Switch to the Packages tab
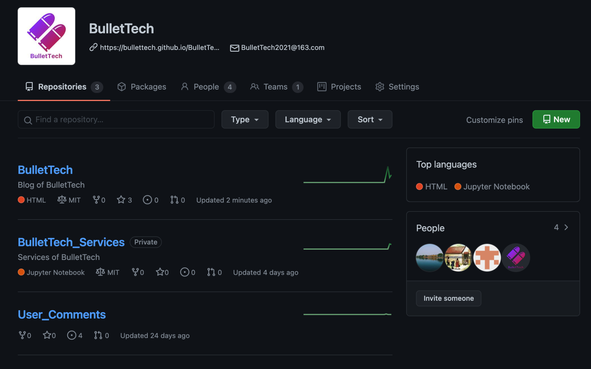The width and height of the screenshot is (591, 369). (142, 87)
